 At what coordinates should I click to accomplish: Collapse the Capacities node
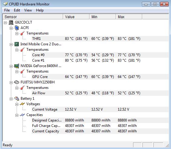(x=17, y=115)
